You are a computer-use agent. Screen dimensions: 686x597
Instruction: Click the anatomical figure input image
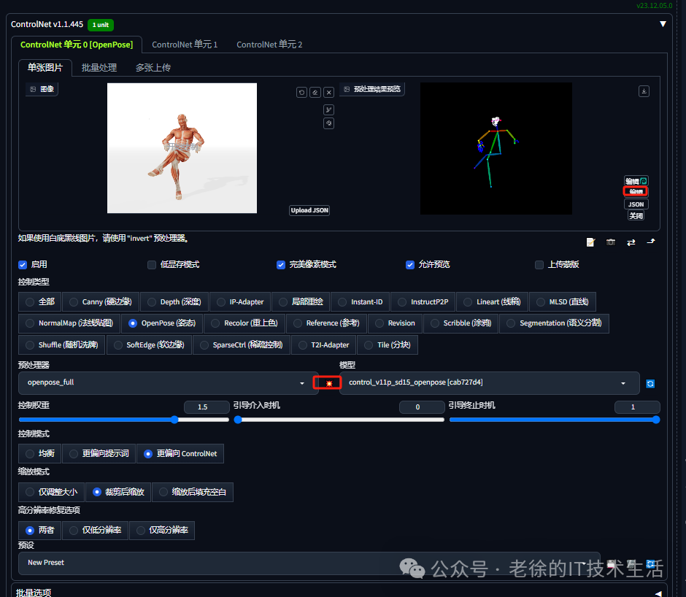click(182, 148)
